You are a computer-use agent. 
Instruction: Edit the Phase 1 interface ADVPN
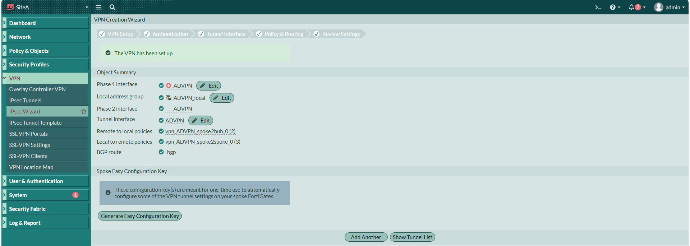(208, 85)
